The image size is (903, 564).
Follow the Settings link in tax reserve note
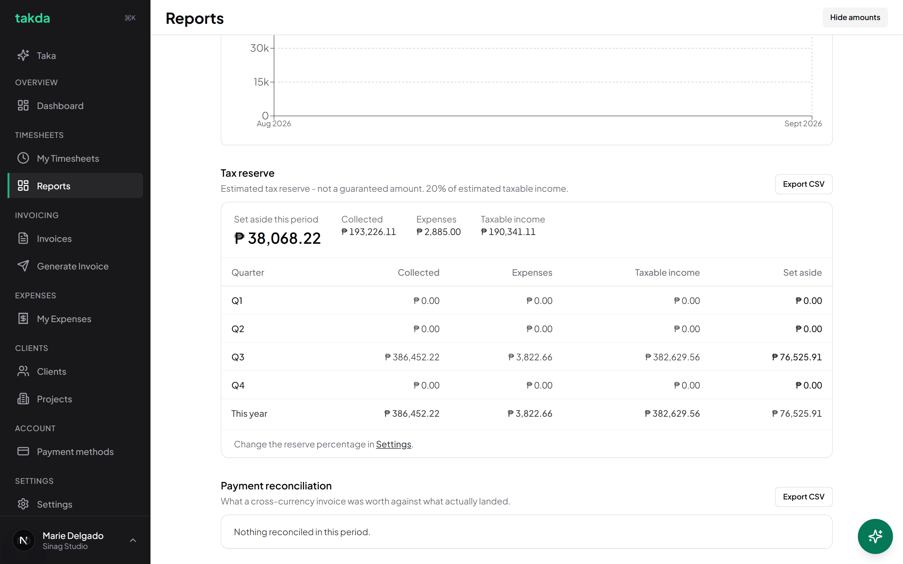click(x=393, y=444)
